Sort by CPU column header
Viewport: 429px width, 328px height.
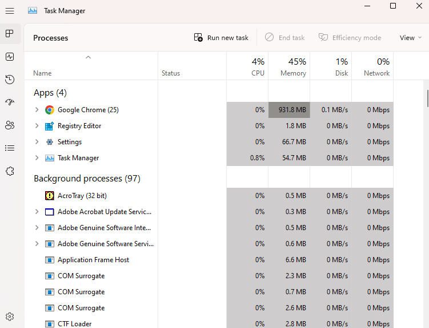[x=247, y=66]
